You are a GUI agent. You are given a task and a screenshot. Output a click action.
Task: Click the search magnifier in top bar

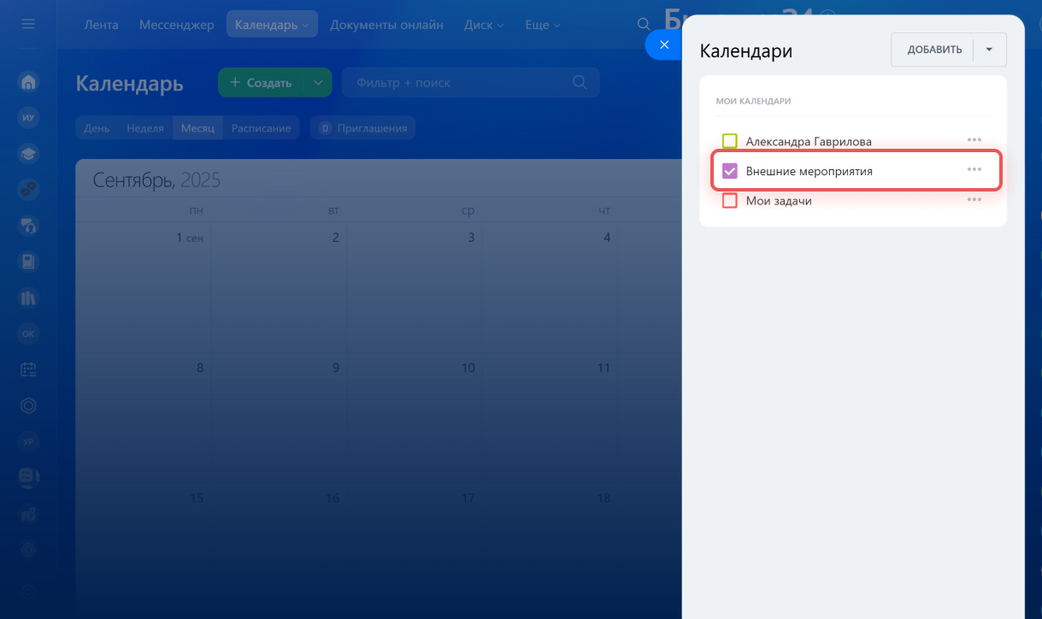[x=644, y=25]
